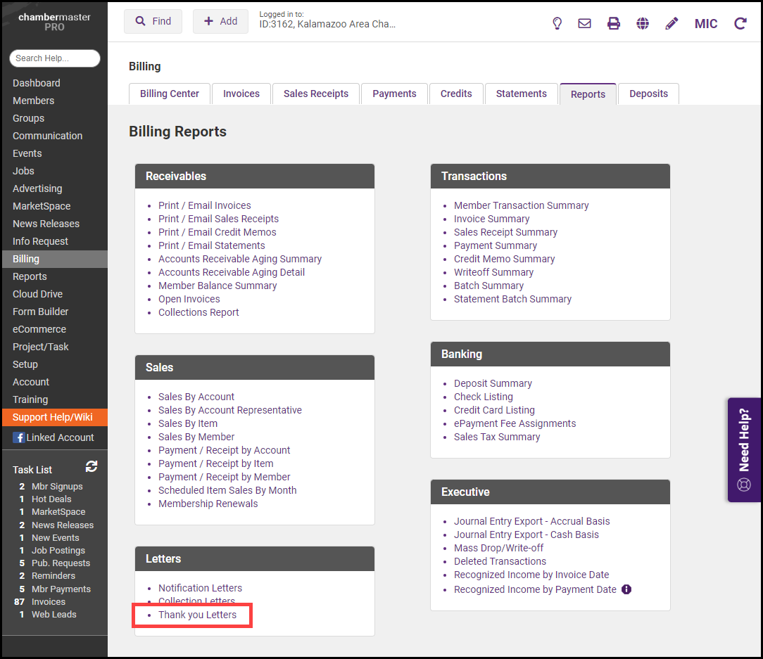
Task: Click the globe icon in header
Action: 643,23
